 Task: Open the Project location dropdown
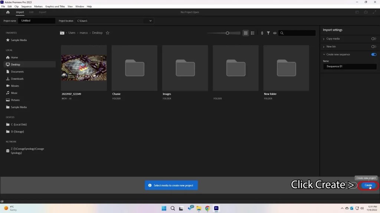click(x=150, y=21)
